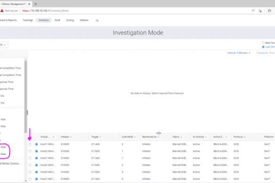275x183 pixels.
Task: Click the scroll up arrow of measures panel
Action: pyautogui.click(x=25, y=60)
